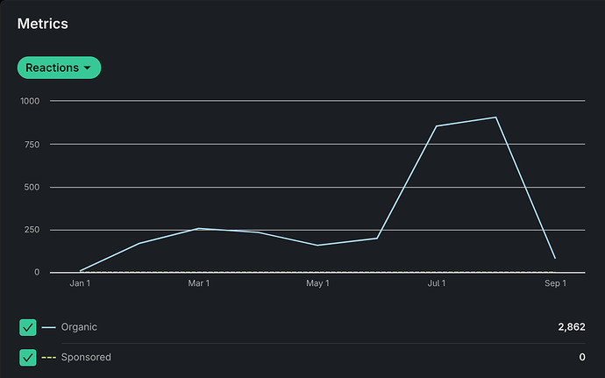Click the May 1 x-axis label
This screenshot has width=605, height=378.
(317, 283)
